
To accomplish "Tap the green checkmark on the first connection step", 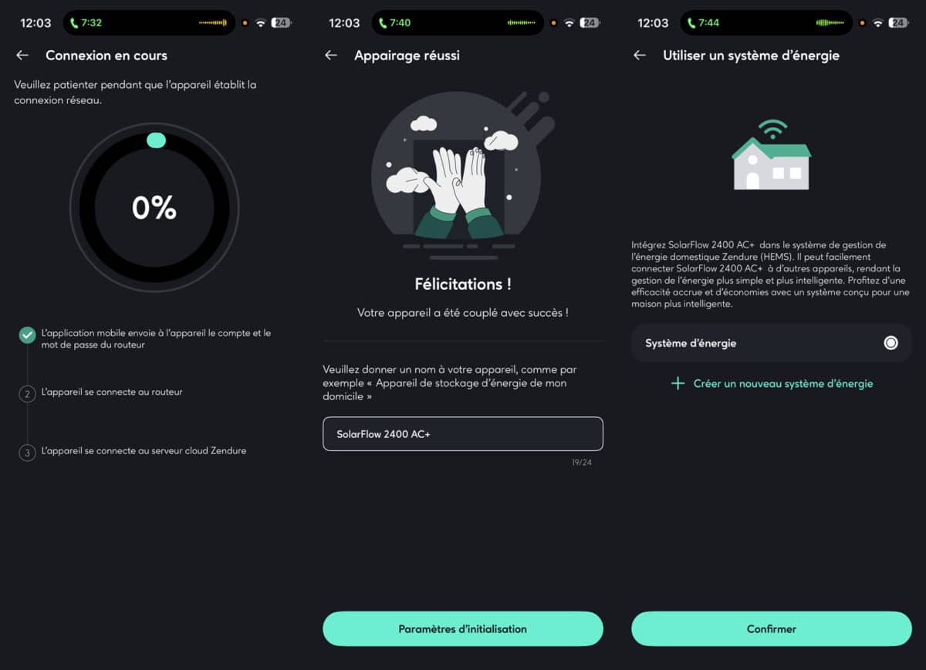I will coord(27,335).
